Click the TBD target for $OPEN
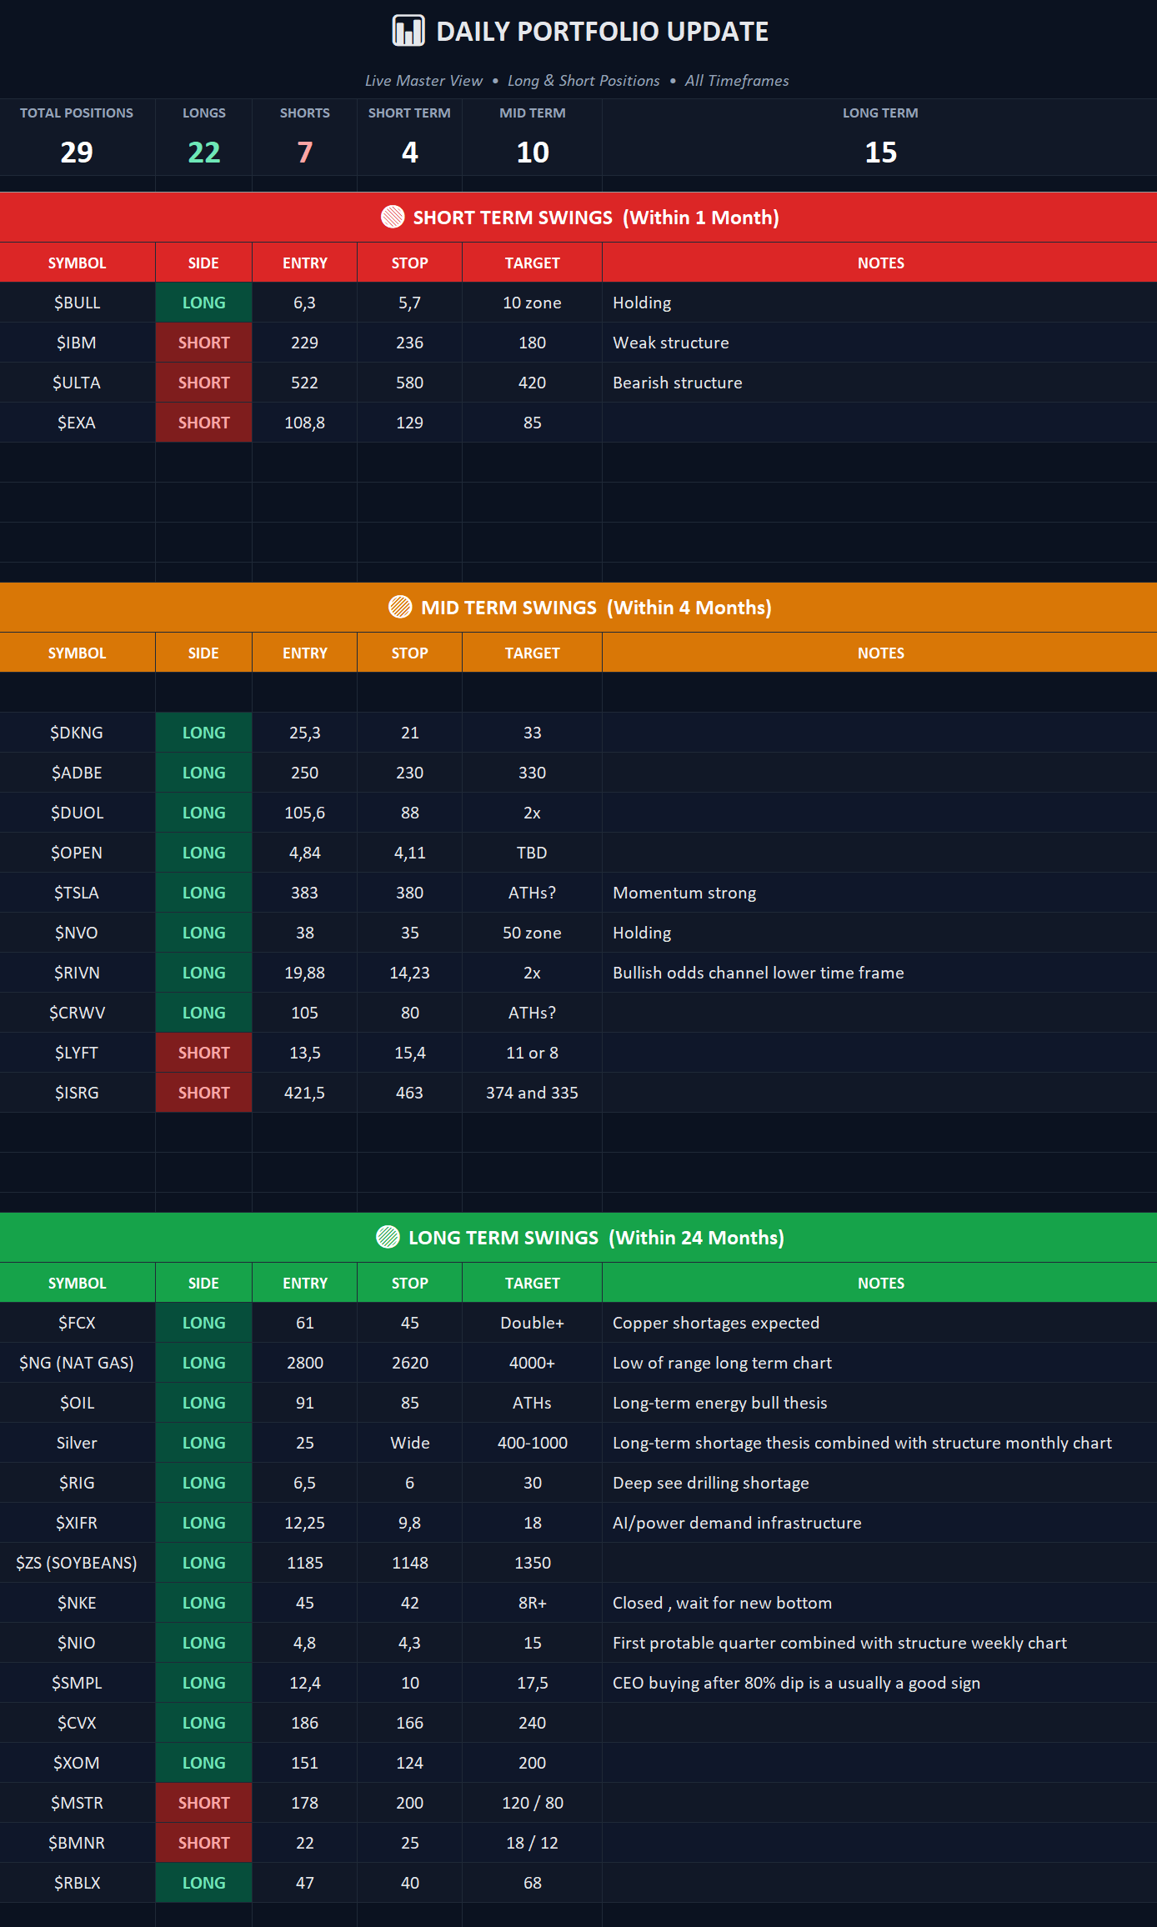The image size is (1157, 1927). point(532,853)
